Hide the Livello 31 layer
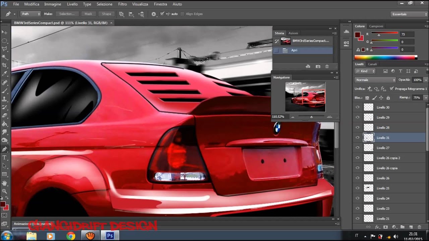 358,138
